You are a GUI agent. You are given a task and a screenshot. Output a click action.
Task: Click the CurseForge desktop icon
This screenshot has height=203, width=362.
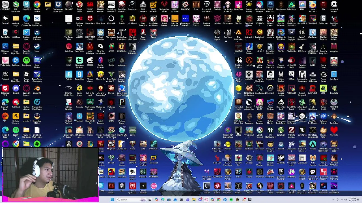point(302,132)
